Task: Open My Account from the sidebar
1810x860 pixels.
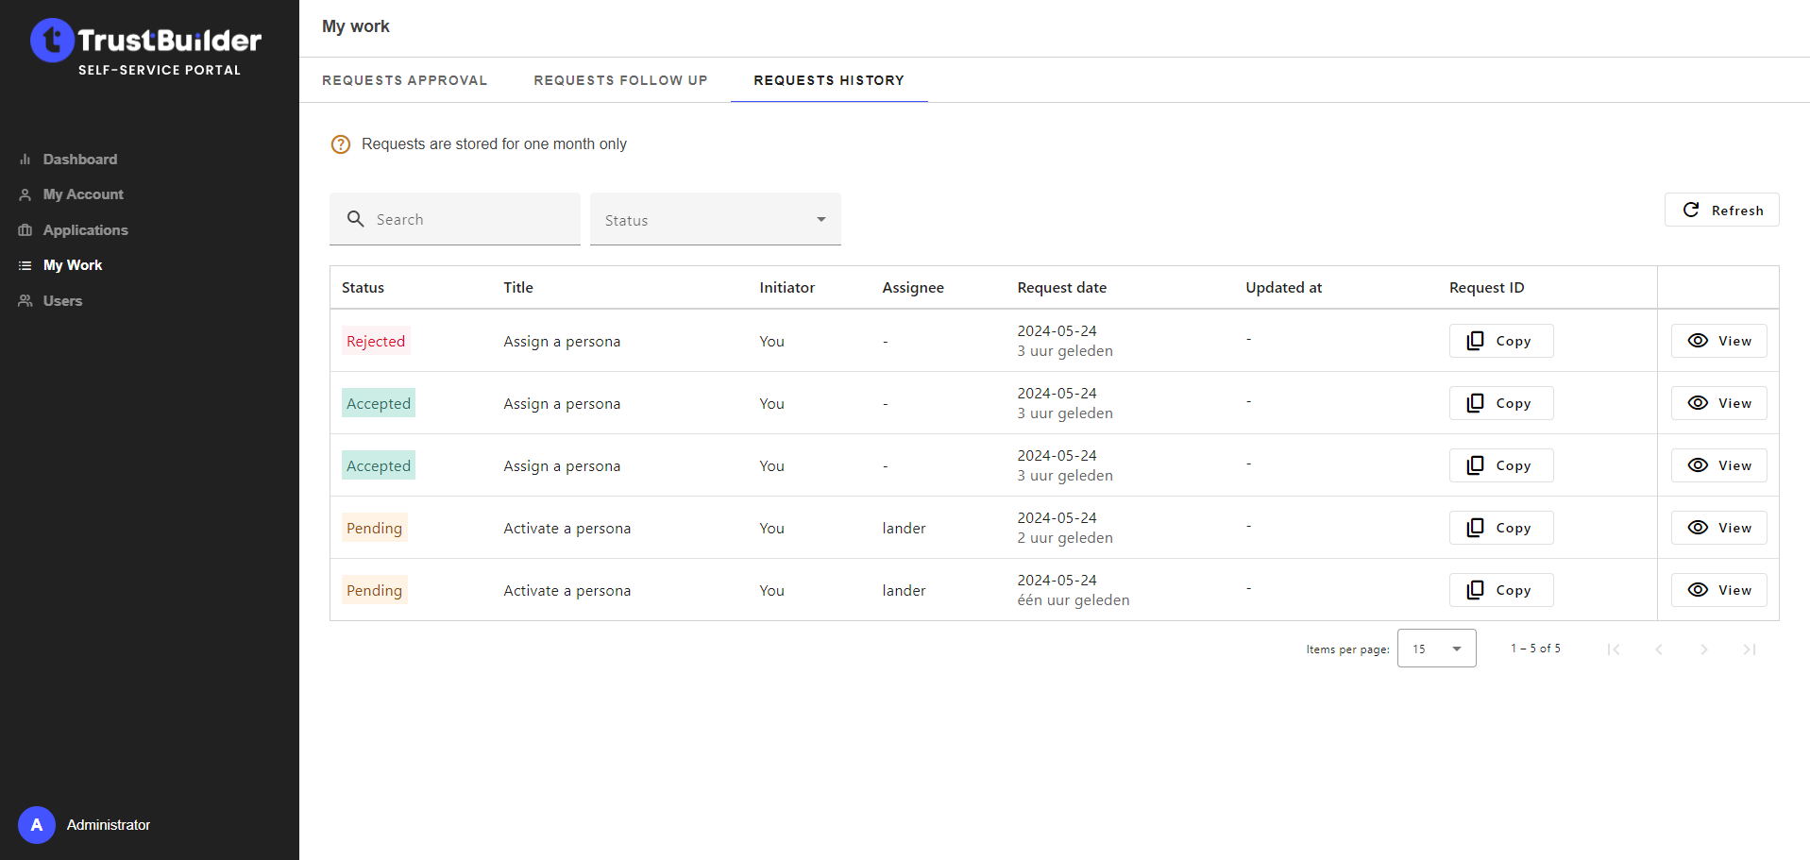Action: tap(83, 194)
